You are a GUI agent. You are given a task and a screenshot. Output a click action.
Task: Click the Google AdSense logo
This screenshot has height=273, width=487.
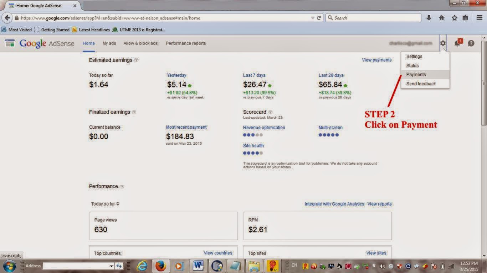(x=39, y=43)
